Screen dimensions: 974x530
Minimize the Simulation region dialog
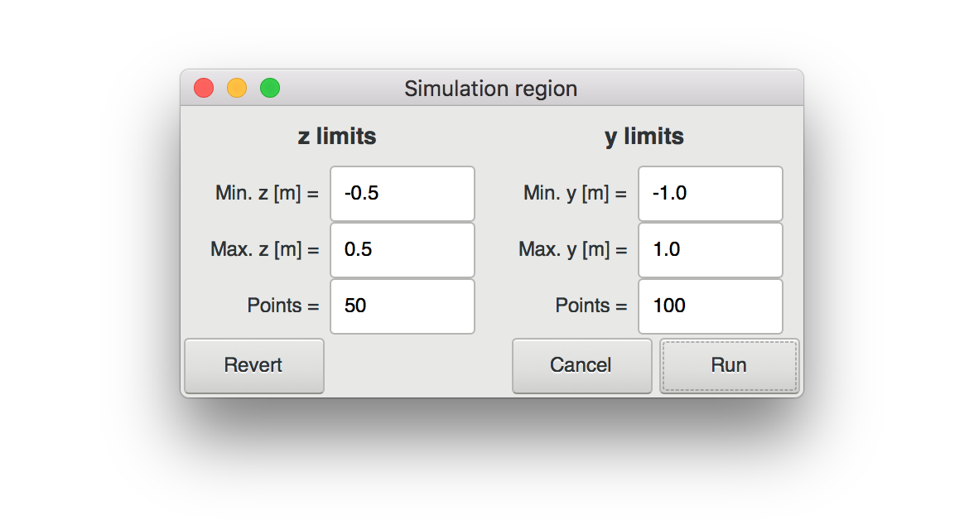pyautogui.click(x=237, y=88)
